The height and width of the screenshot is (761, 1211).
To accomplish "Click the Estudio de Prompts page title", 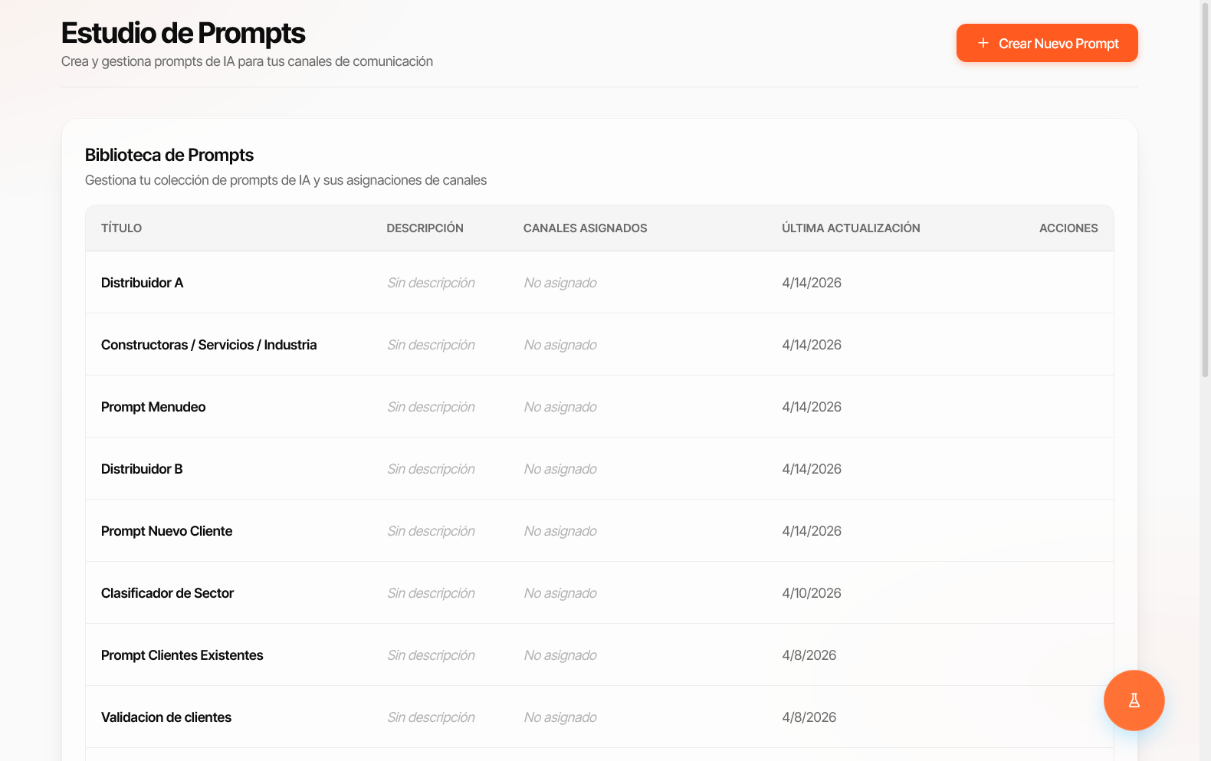I will pos(183,33).
